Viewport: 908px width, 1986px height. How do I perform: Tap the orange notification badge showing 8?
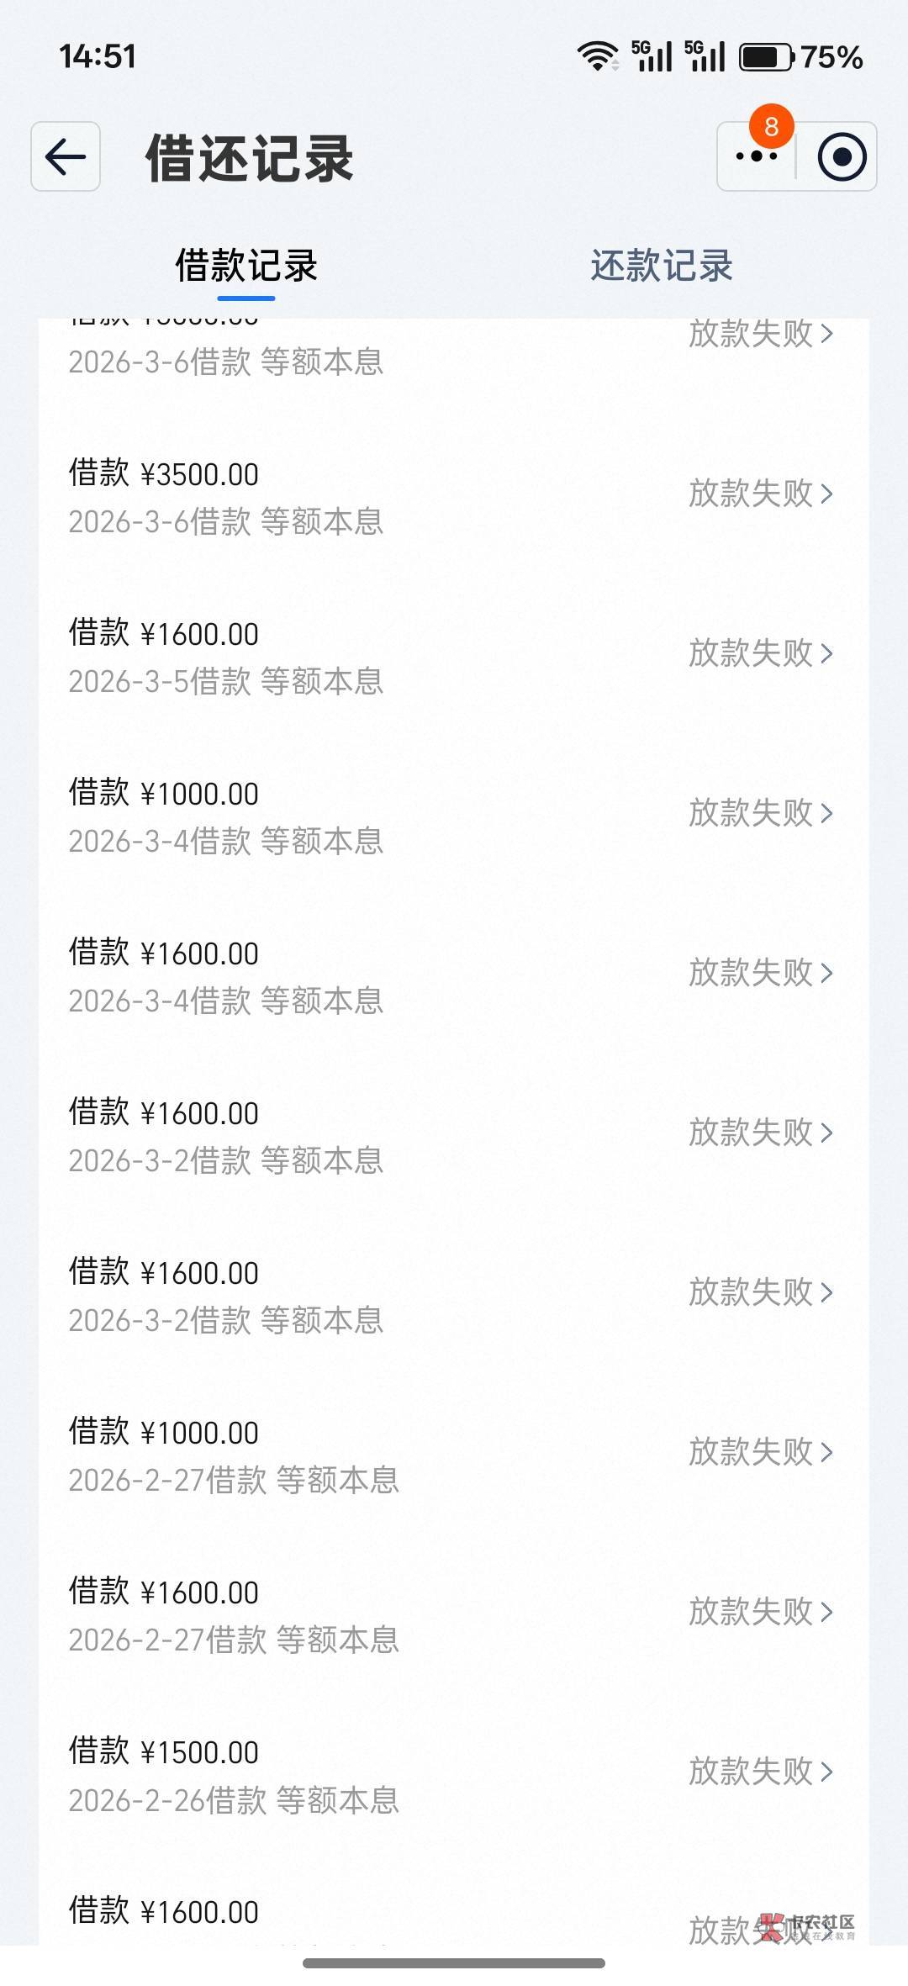(771, 127)
